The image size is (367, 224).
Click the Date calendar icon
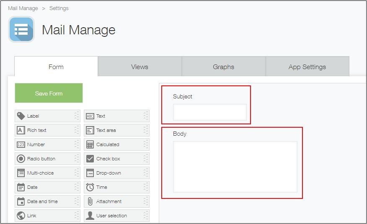click(x=21, y=187)
